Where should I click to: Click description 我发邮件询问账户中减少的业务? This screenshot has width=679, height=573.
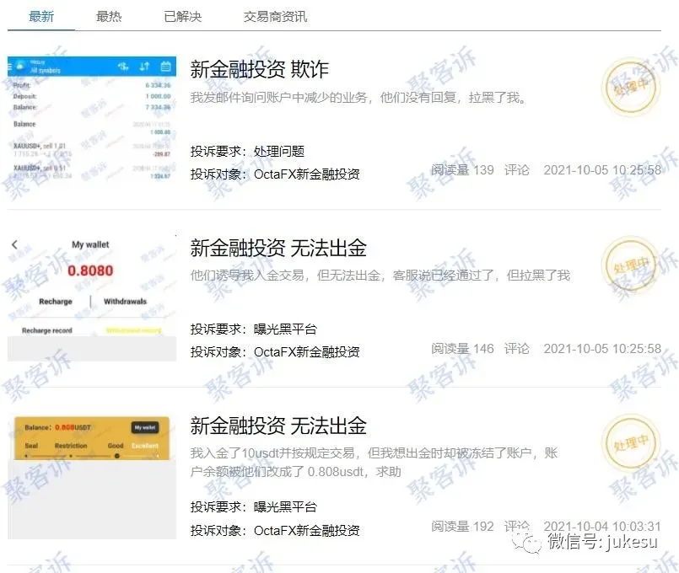pyautogui.click(x=358, y=98)
